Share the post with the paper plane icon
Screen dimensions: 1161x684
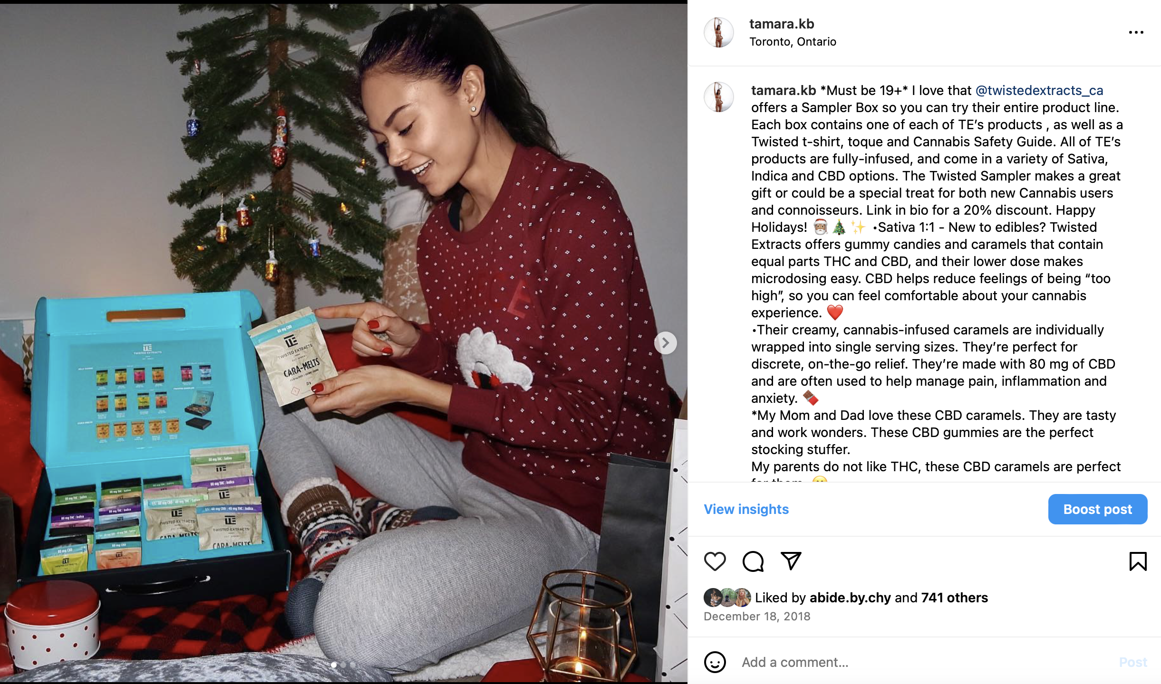pyautogui.click(x=791, y=561)
